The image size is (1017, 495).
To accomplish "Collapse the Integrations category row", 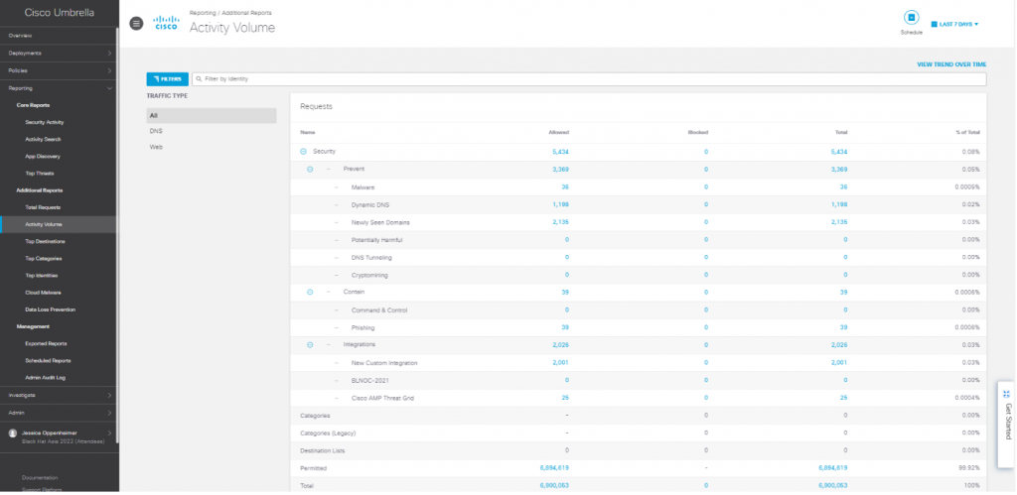I will tap(310, 344).
